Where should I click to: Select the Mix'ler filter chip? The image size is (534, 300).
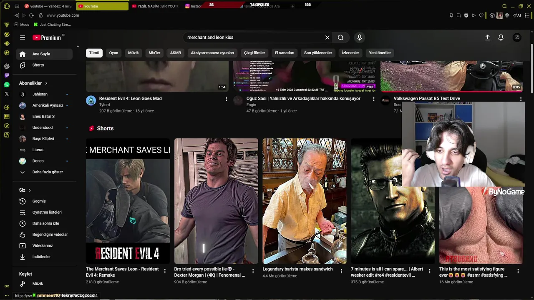click(154, 53)
